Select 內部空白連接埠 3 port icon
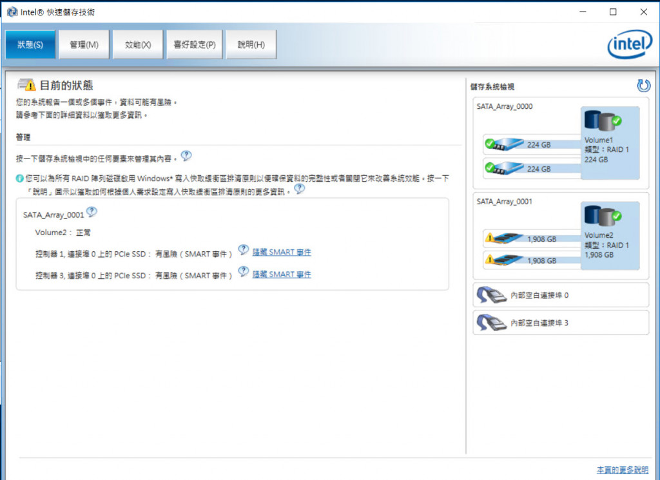 tap(491, 323)
